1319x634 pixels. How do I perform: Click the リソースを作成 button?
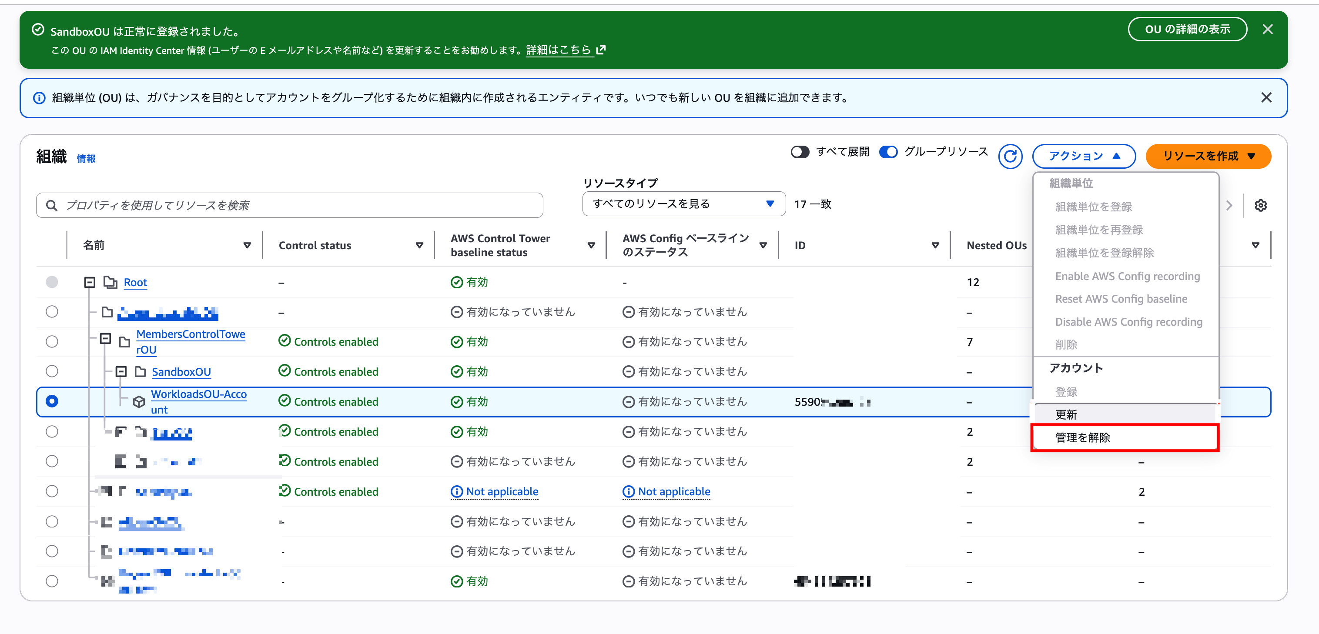coord(1208,156)
